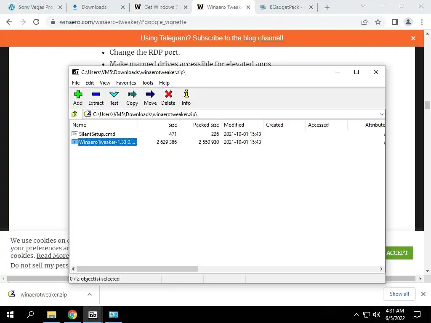Click the 7-Zip taskbar icon
This screenshot has height=323, width=431.
pyautogui.click(x=93, y=315)
